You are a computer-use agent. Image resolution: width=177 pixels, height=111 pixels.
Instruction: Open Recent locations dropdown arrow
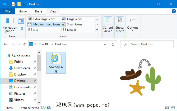point(19,44)
